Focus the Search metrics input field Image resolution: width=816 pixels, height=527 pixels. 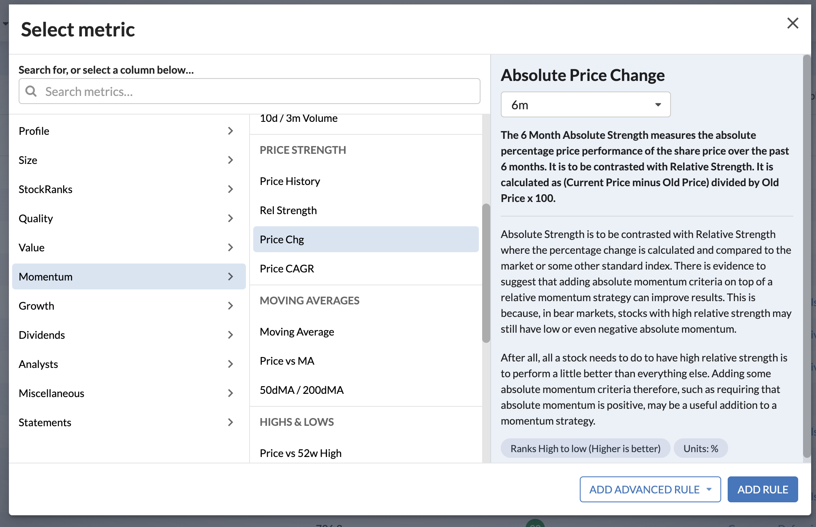250,91
